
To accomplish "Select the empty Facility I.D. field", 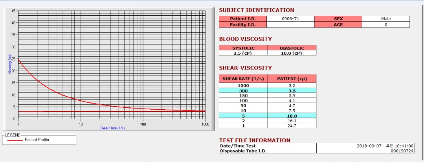I will 290,24.
